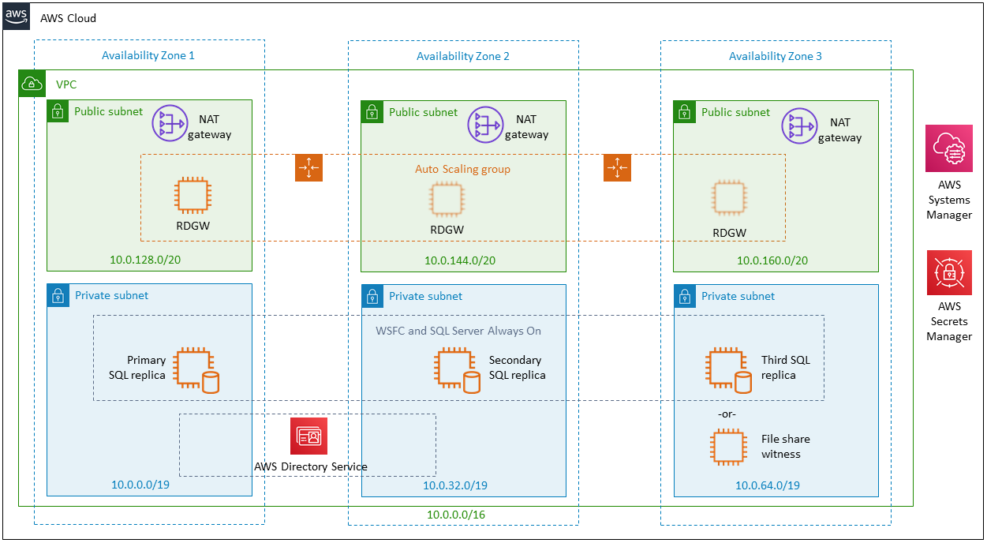Click the 'Third SQL replica' label

click(786, 367)
